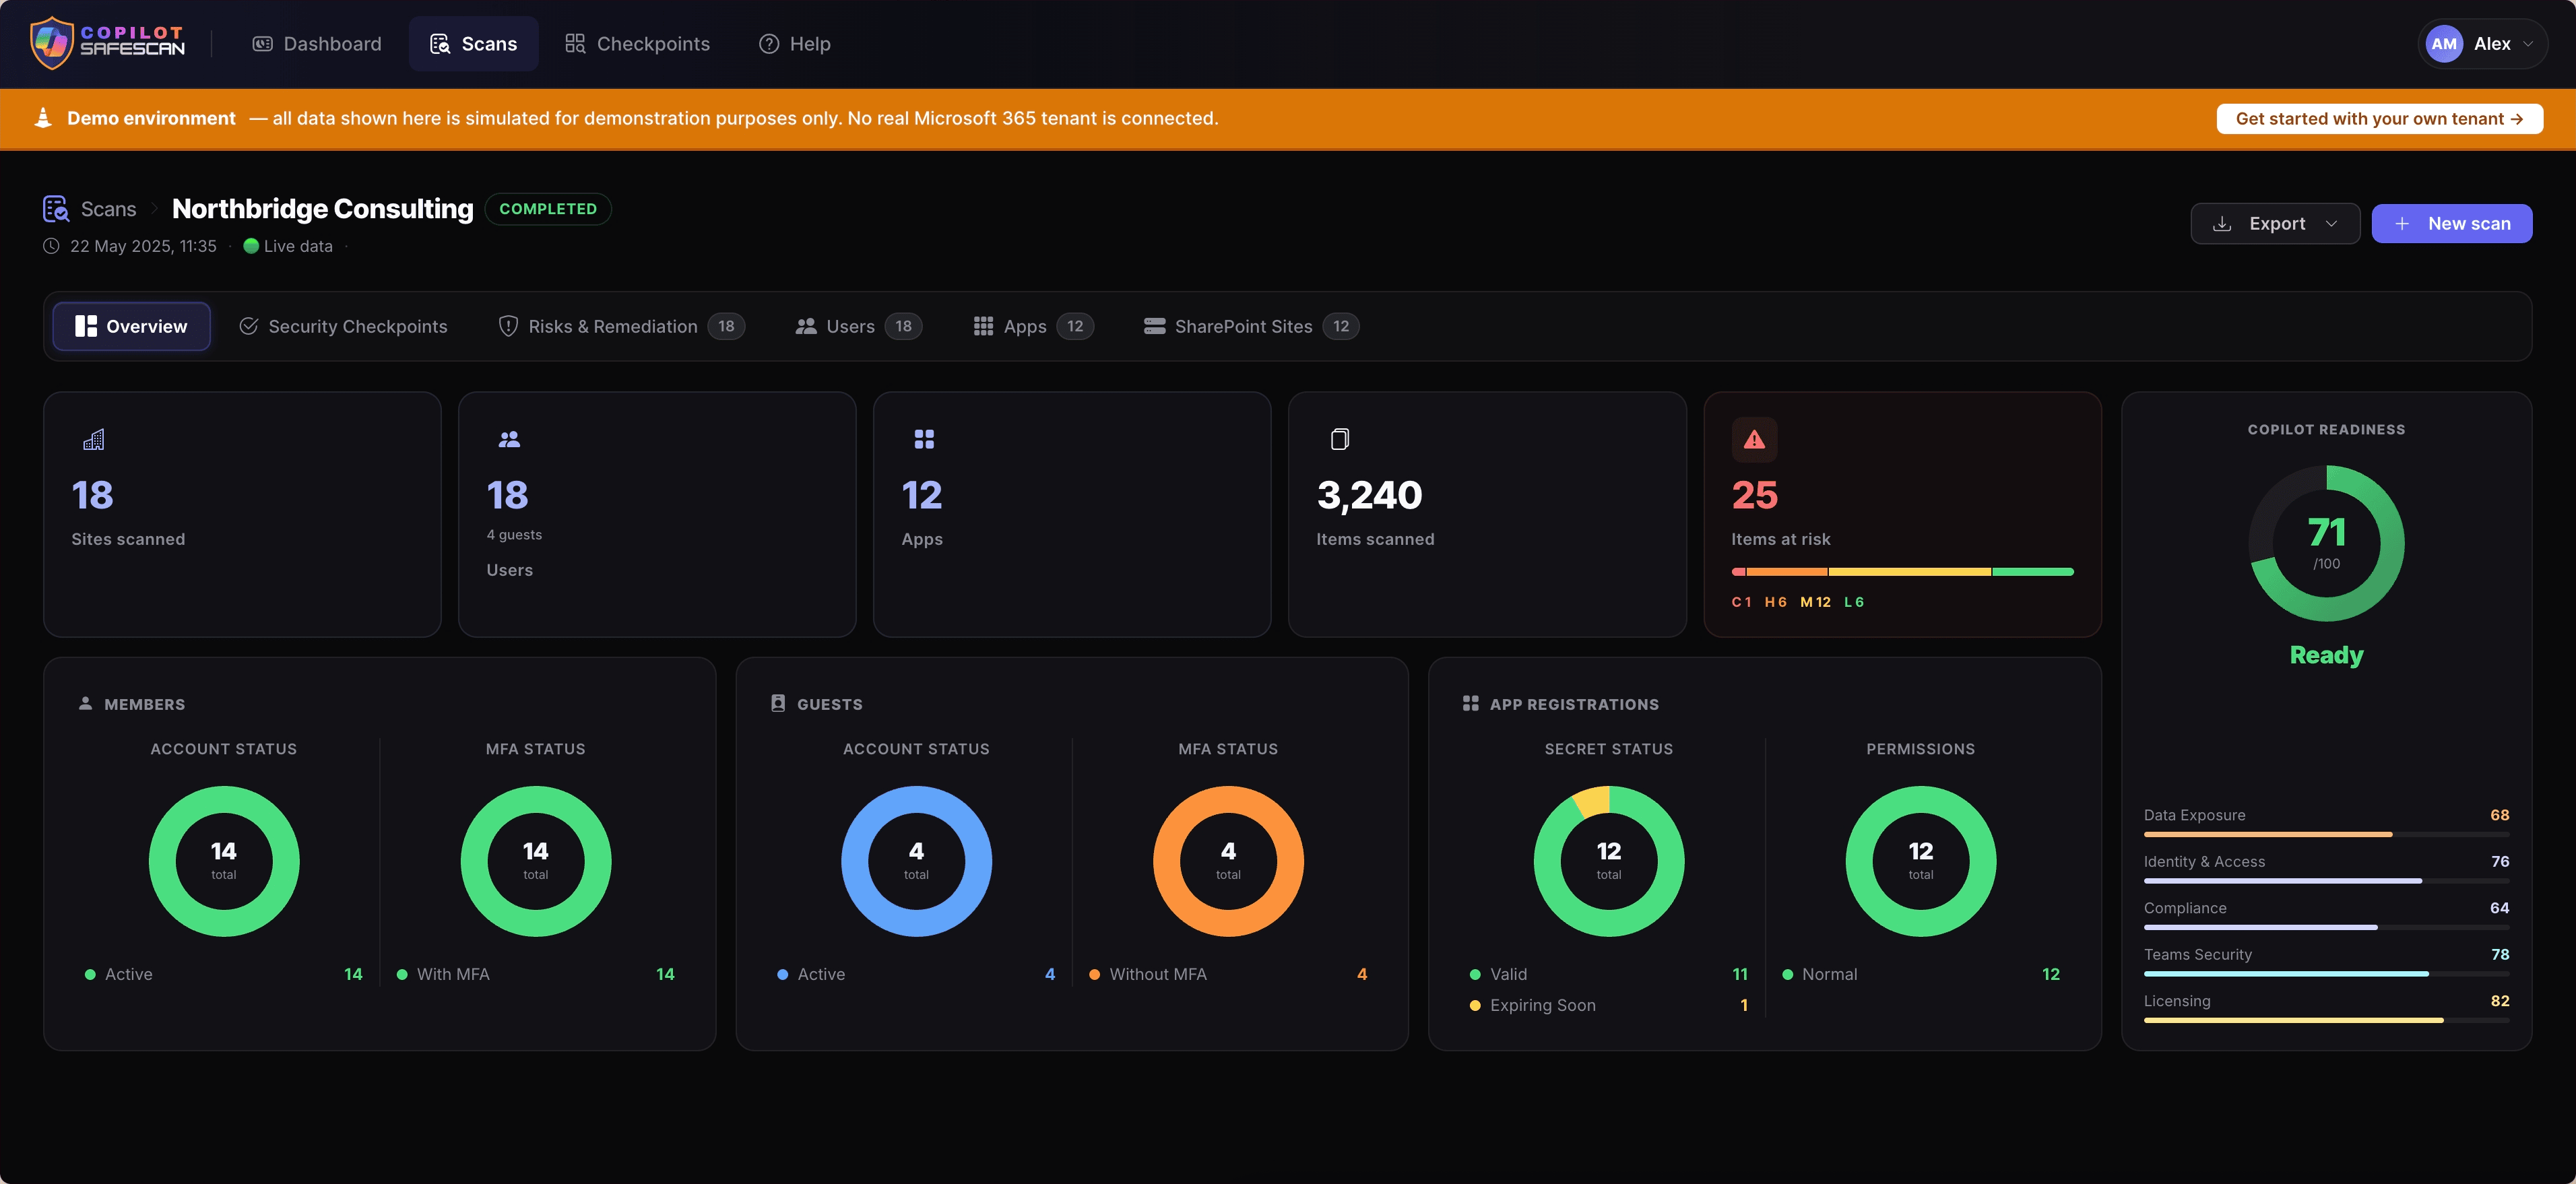
Task: Click the green Live data indicator dot
Action: click(251, 246)
